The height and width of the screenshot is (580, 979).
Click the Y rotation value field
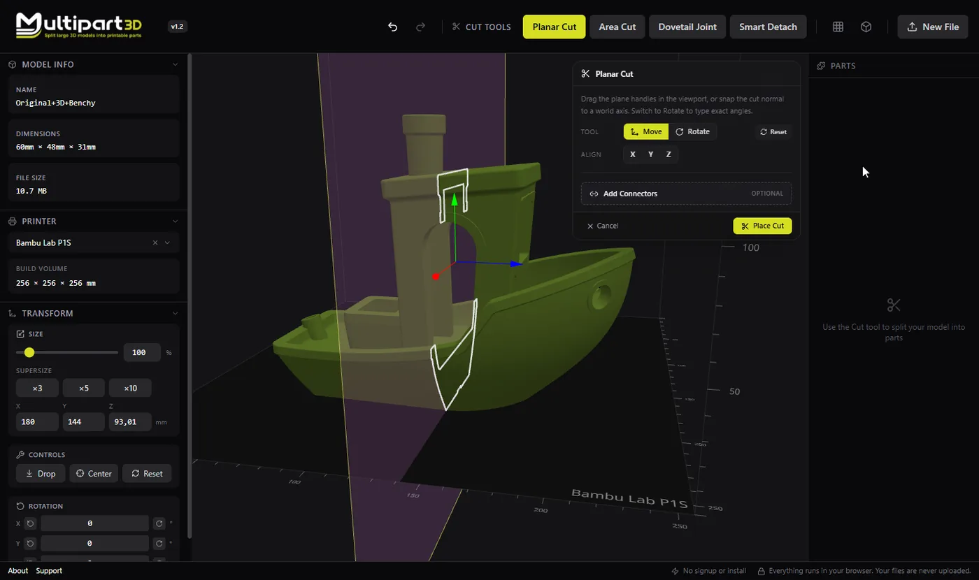click(x=94, y=543)
